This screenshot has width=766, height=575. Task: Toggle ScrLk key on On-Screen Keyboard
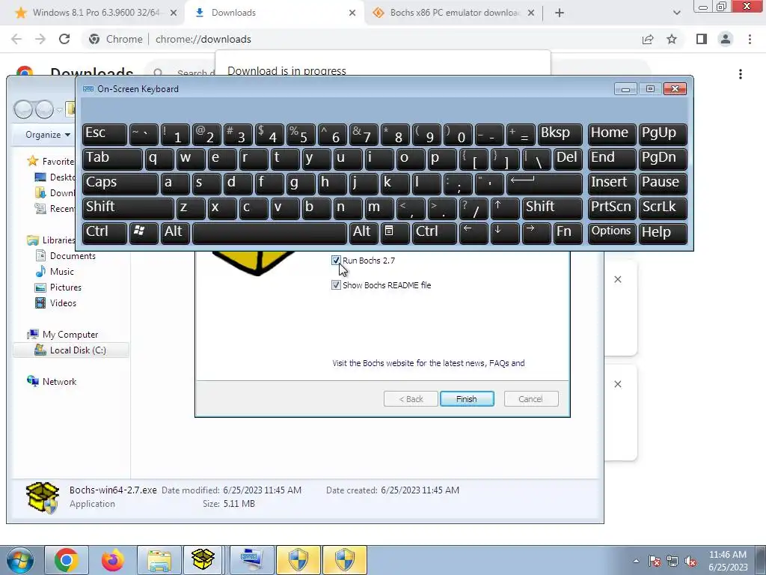click(663, 207)
